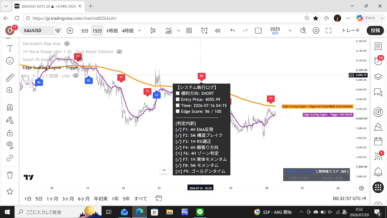The image size is (387, 218).
Task: Open the chat panel in right sidebar
Action: coord(378,92)
